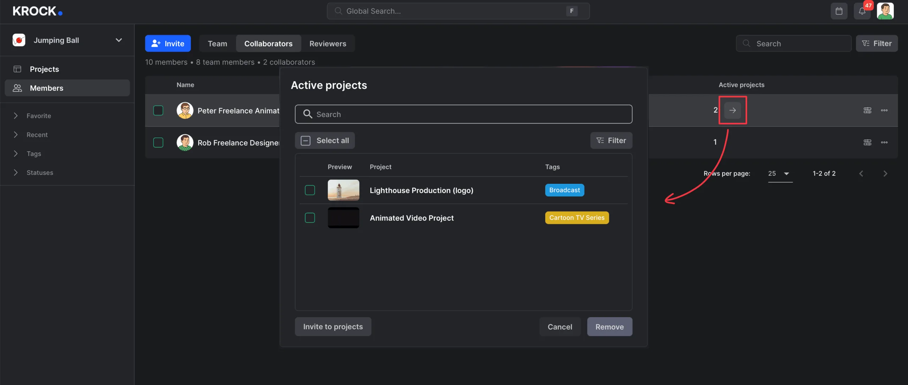Viewport: 908px width, 385px height.
Task: Open notifications via the bell icon
Action: (863, 11)
